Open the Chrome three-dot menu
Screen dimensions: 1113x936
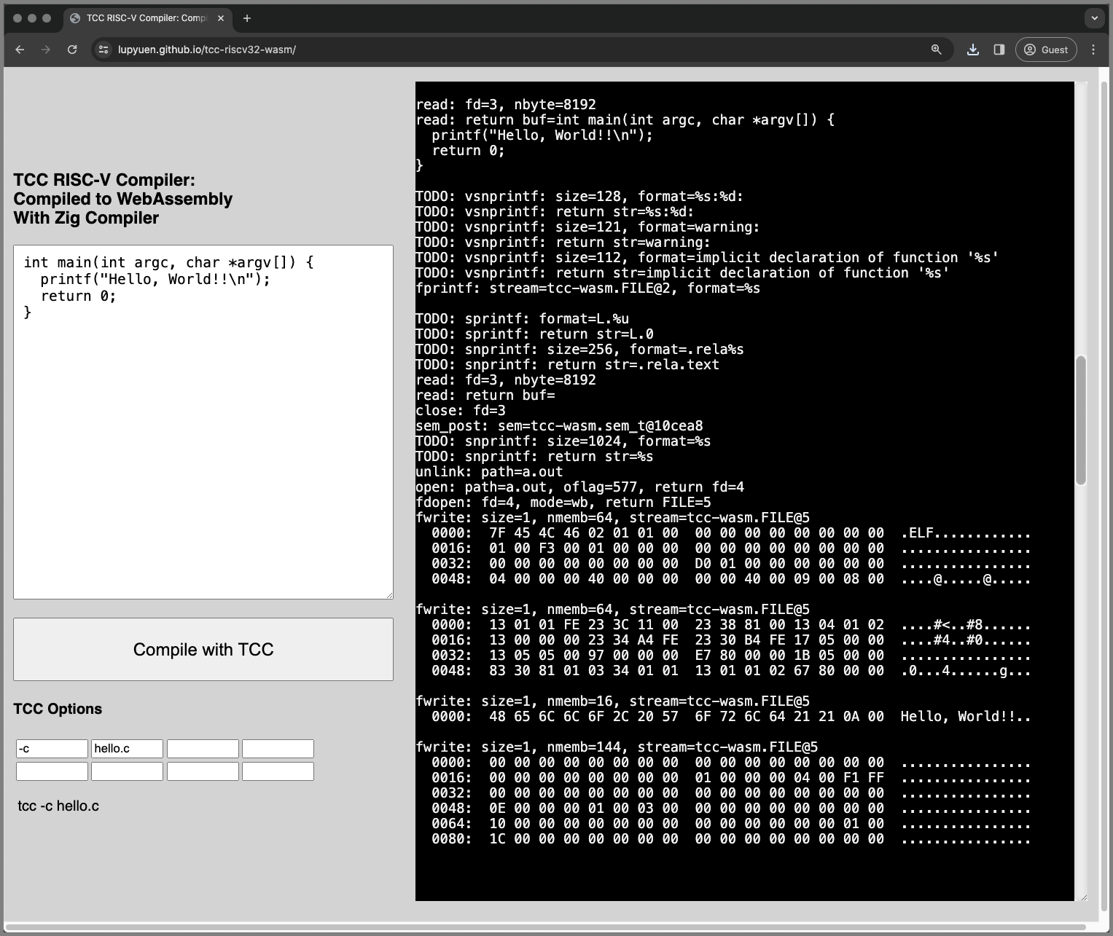1093,50
